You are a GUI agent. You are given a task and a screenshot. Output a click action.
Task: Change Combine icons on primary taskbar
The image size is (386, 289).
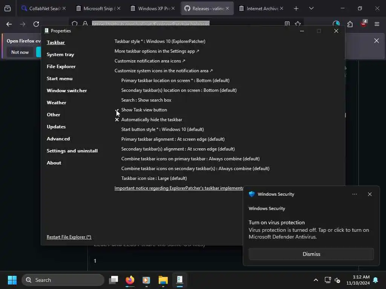[x=190, y=159]
